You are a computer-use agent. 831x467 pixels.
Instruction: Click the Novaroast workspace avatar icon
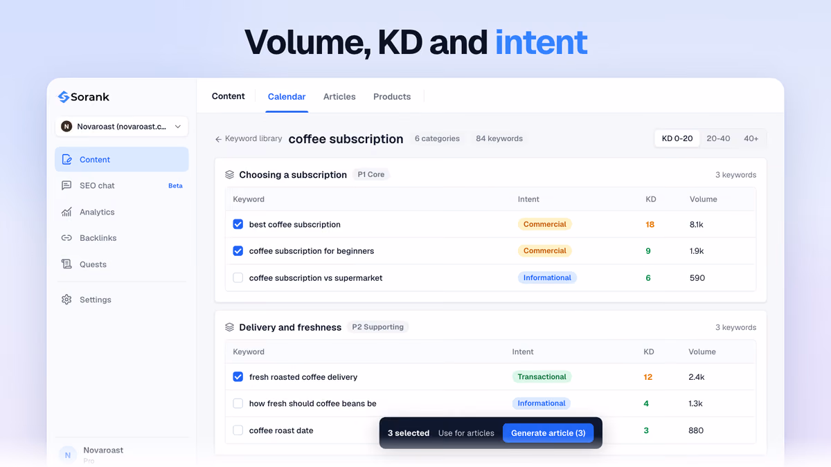66,127
